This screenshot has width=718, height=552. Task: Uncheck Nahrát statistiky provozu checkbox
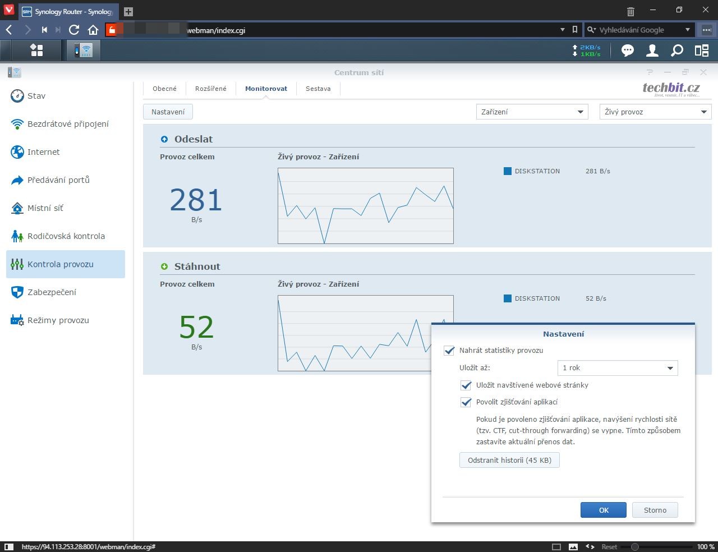pos(449,351)
